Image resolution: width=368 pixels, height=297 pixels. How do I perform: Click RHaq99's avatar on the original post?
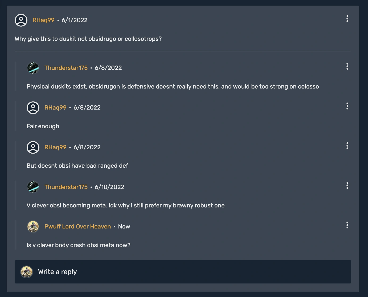[x=21, y=20]
